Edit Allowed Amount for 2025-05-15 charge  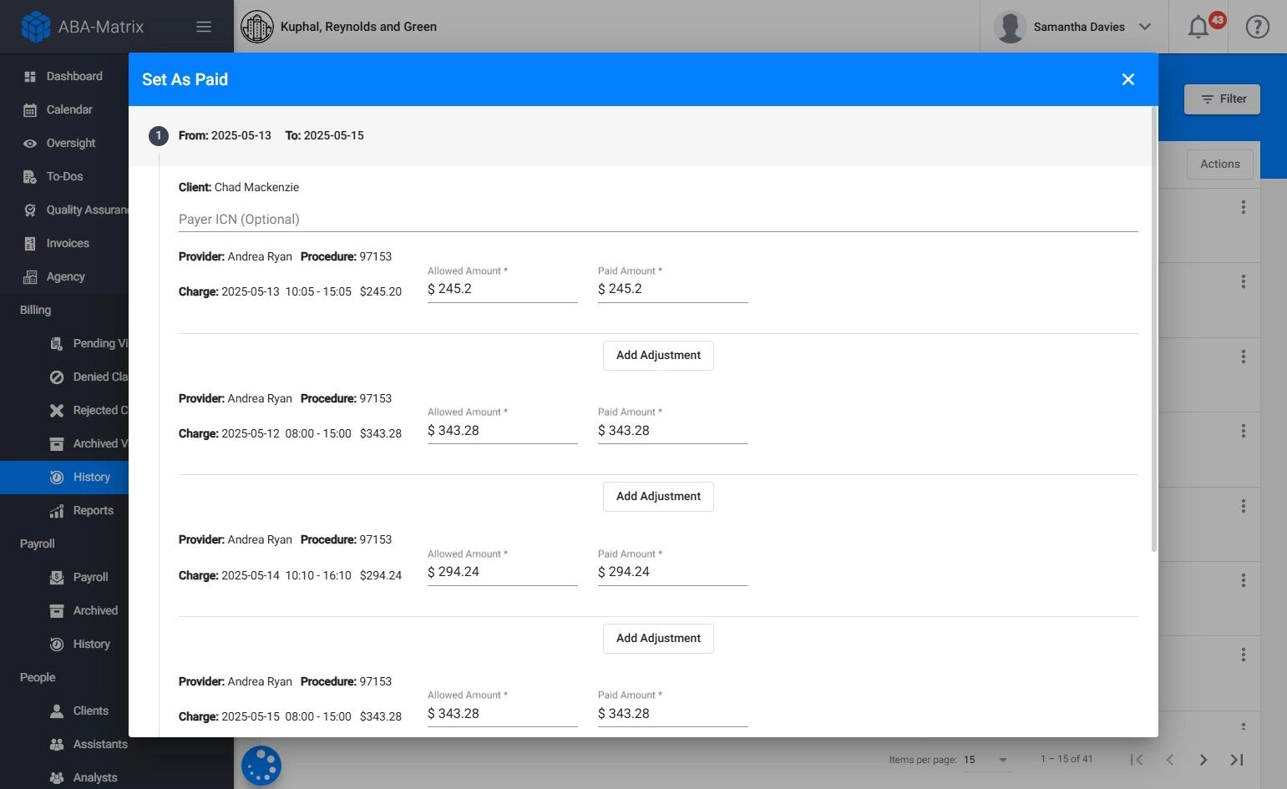pyautogui.click(x=503, y=714)
